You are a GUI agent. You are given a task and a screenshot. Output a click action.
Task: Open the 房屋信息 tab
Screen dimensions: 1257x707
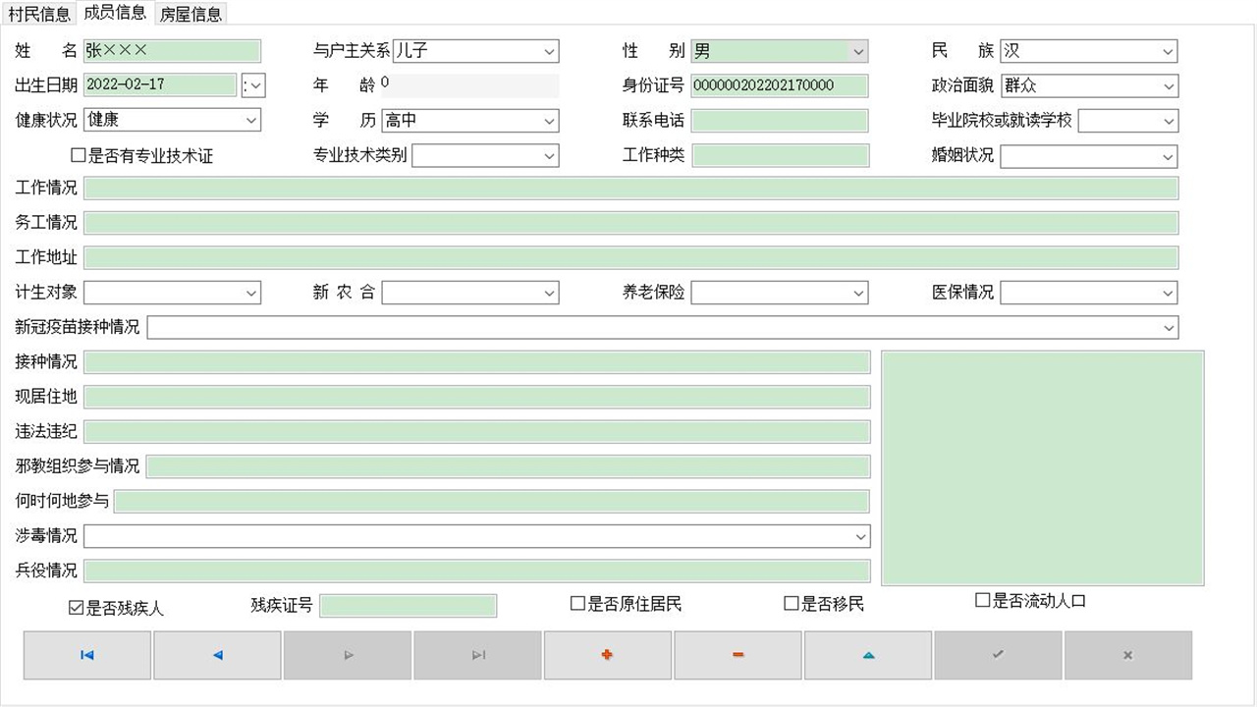(x=191, y=14)
